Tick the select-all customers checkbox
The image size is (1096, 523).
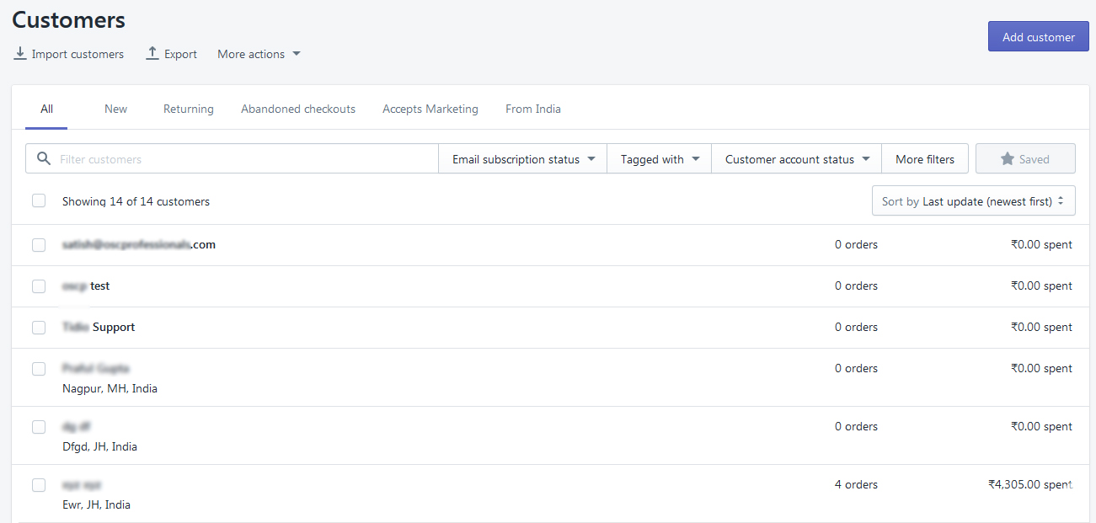click(39, 200)
